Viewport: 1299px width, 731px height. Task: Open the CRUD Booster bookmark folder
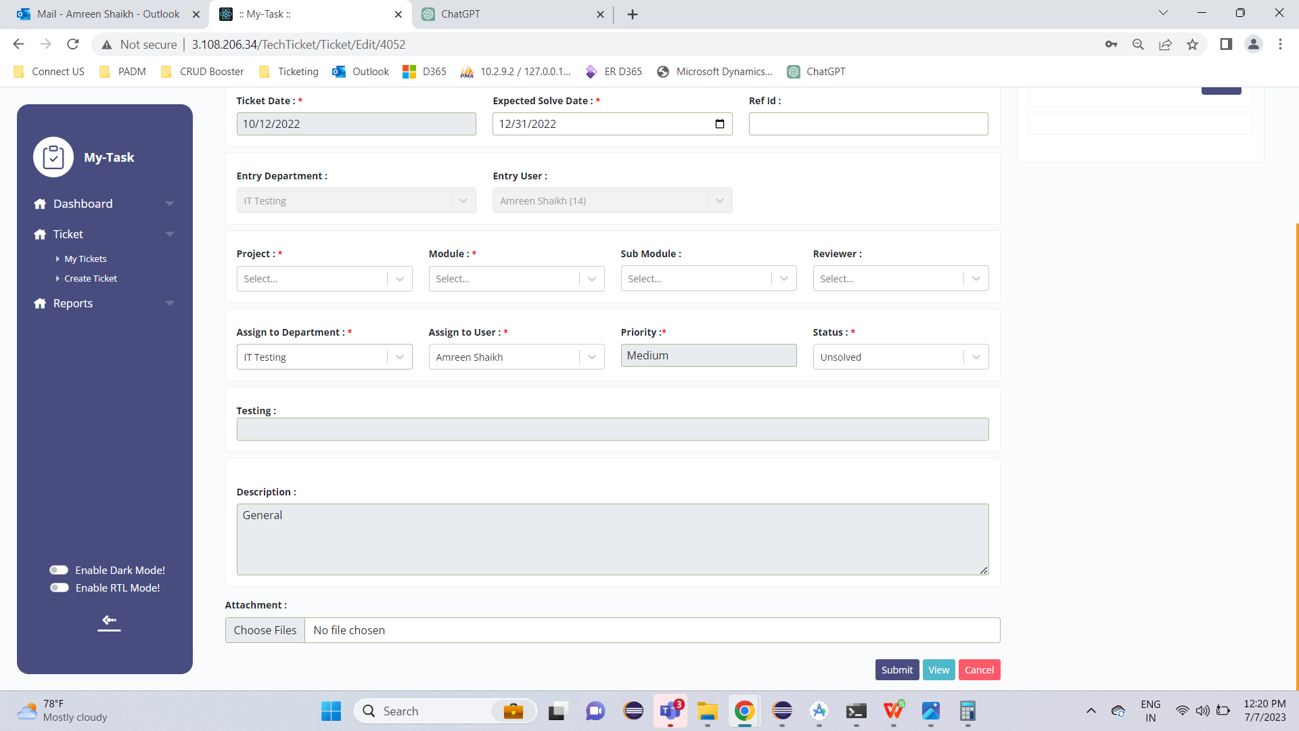[x=202, y=72]
